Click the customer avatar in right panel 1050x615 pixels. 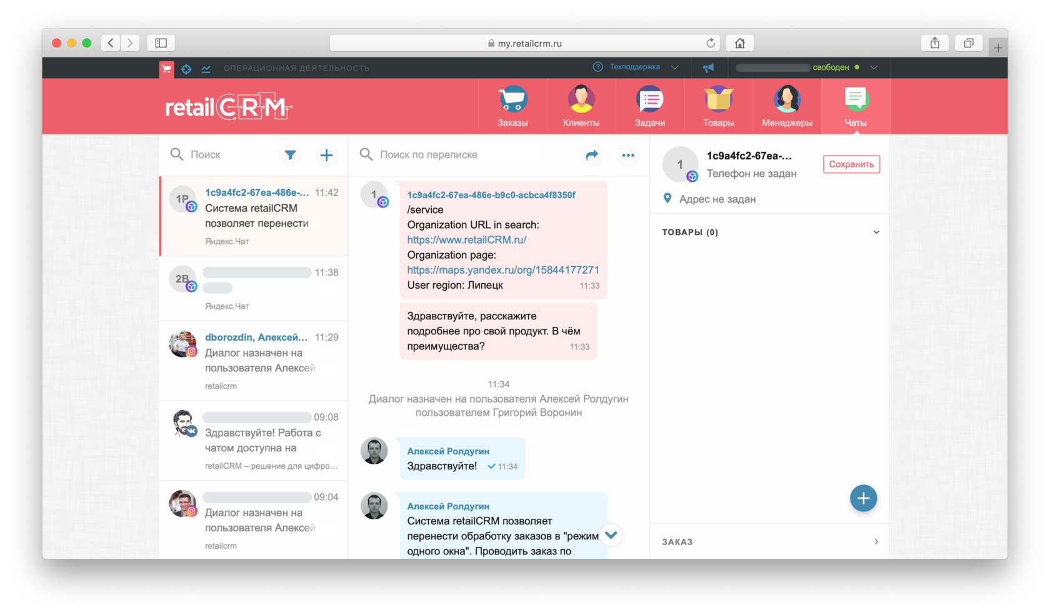point(680,164)
